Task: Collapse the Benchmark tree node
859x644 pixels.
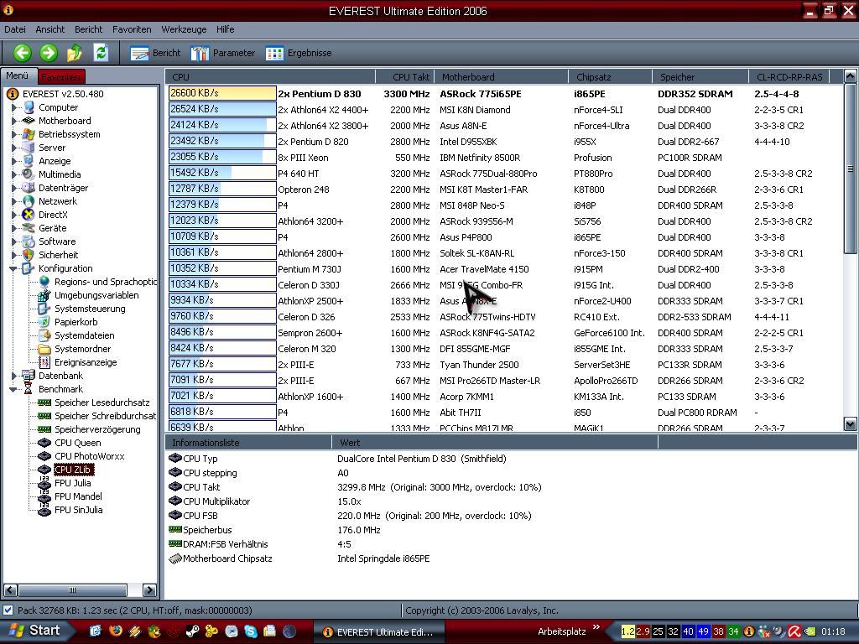Action: (x=13, y=389)
